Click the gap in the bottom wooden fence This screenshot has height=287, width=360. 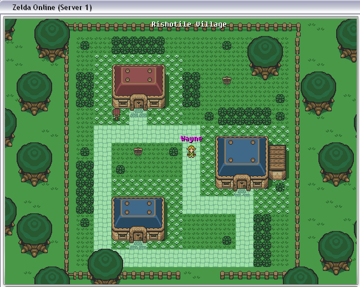(200, 275)
